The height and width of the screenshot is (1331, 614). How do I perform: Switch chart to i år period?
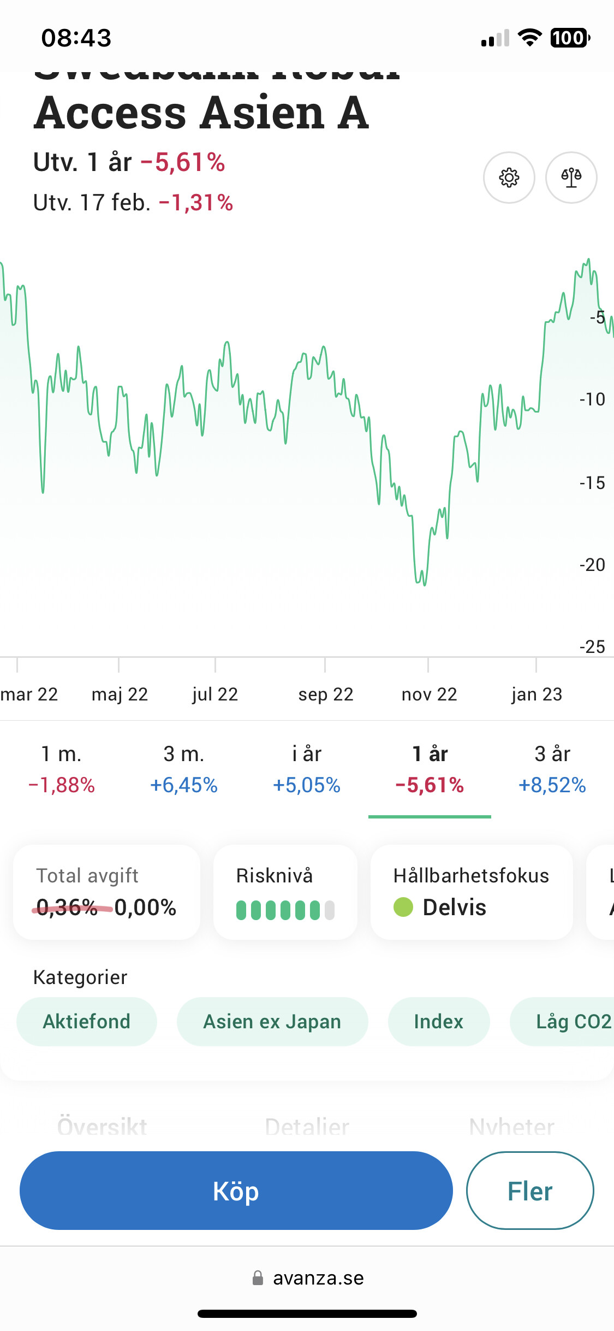coord(307,769)
